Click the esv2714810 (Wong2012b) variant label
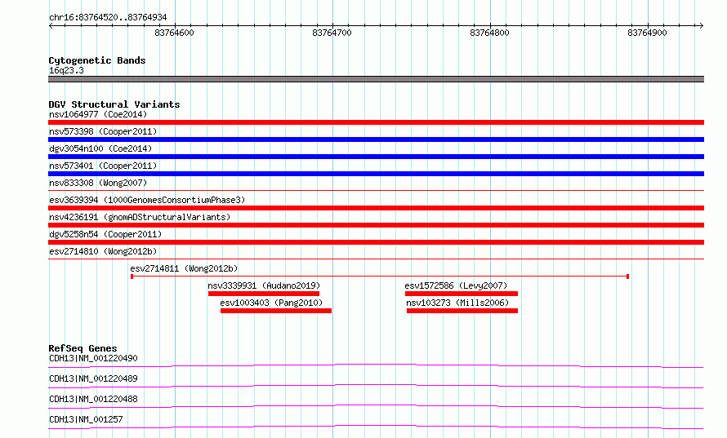727x438 pixels. (103, 251)
